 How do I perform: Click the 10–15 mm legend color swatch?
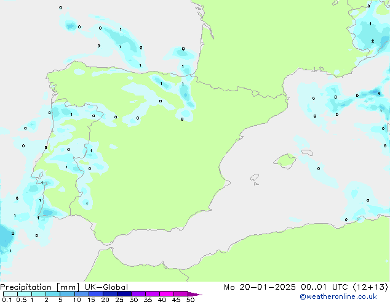click(x=81, y=294)
